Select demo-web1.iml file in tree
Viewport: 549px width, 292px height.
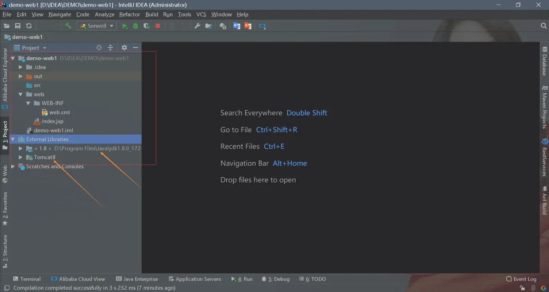coord(53,130)
